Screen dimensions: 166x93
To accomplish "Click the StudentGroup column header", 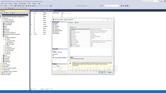I will tap(56, 13).
